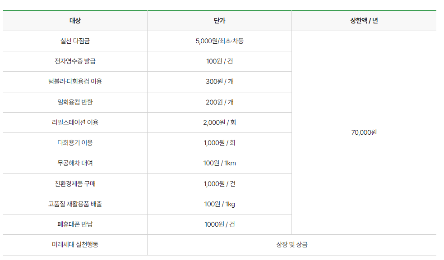Select the 폐휴대폰 반납 cell
This screenshot has height=260, width=444.
[75, 225]
